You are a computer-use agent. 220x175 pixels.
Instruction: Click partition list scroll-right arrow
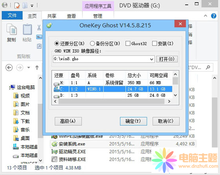[169, 101]
